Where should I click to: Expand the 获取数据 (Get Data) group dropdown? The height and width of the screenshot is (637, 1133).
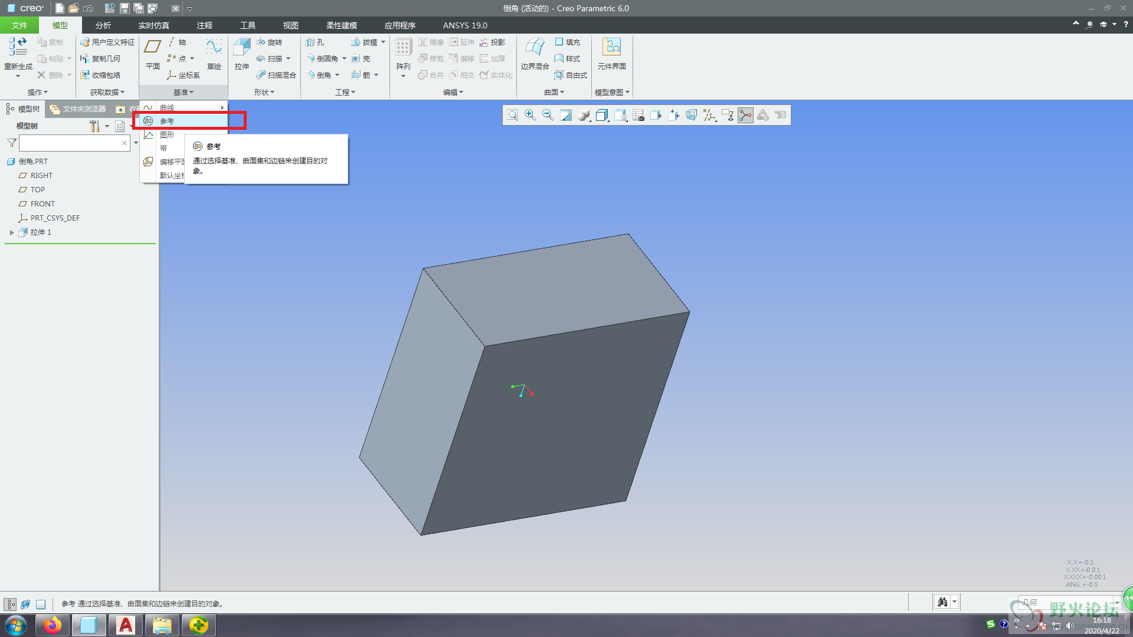pos(107,92)
